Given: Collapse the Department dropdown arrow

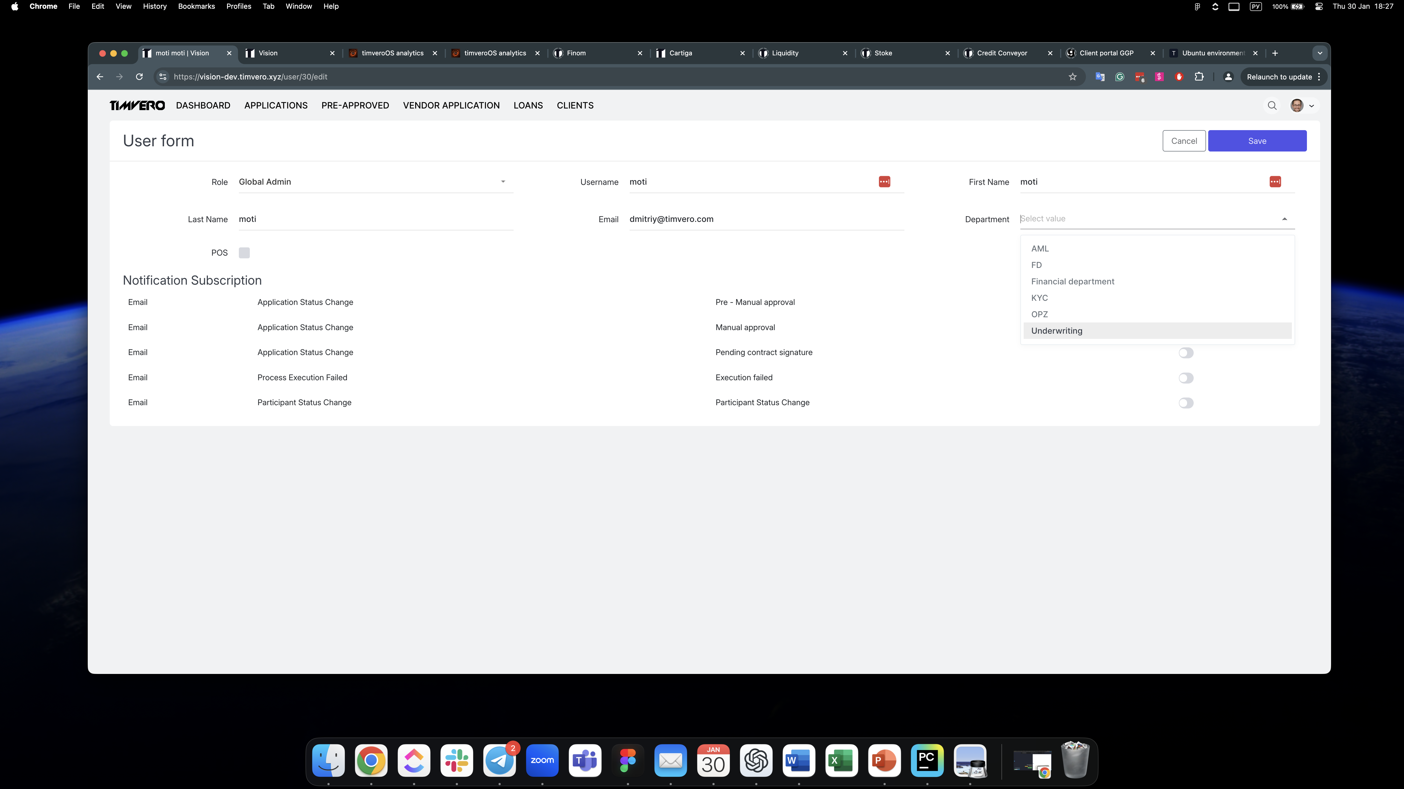Looking at the screenshot, I should (1285, 219).
